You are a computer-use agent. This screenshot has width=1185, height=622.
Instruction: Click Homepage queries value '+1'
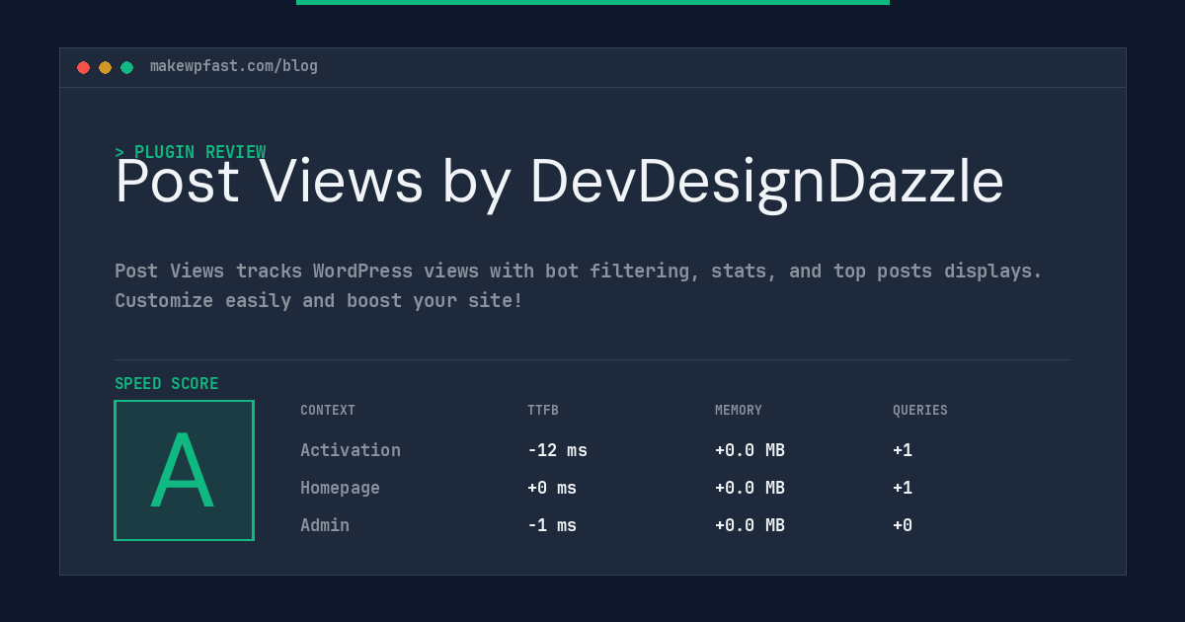[x=903, y=488]
